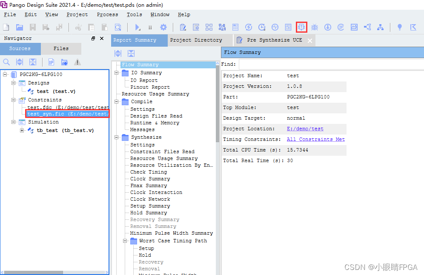Viewport: 424px width, 275px height.
Task: Collapse Worst Case Timing Path node
Action: pyautogui.click(x=125, y=241)
